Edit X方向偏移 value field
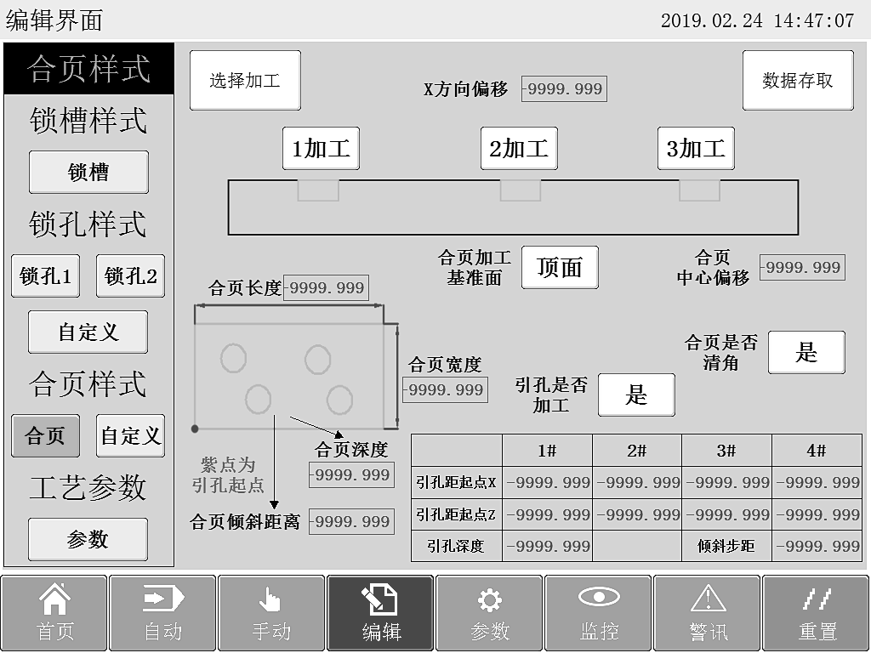 tap(564, 88)
